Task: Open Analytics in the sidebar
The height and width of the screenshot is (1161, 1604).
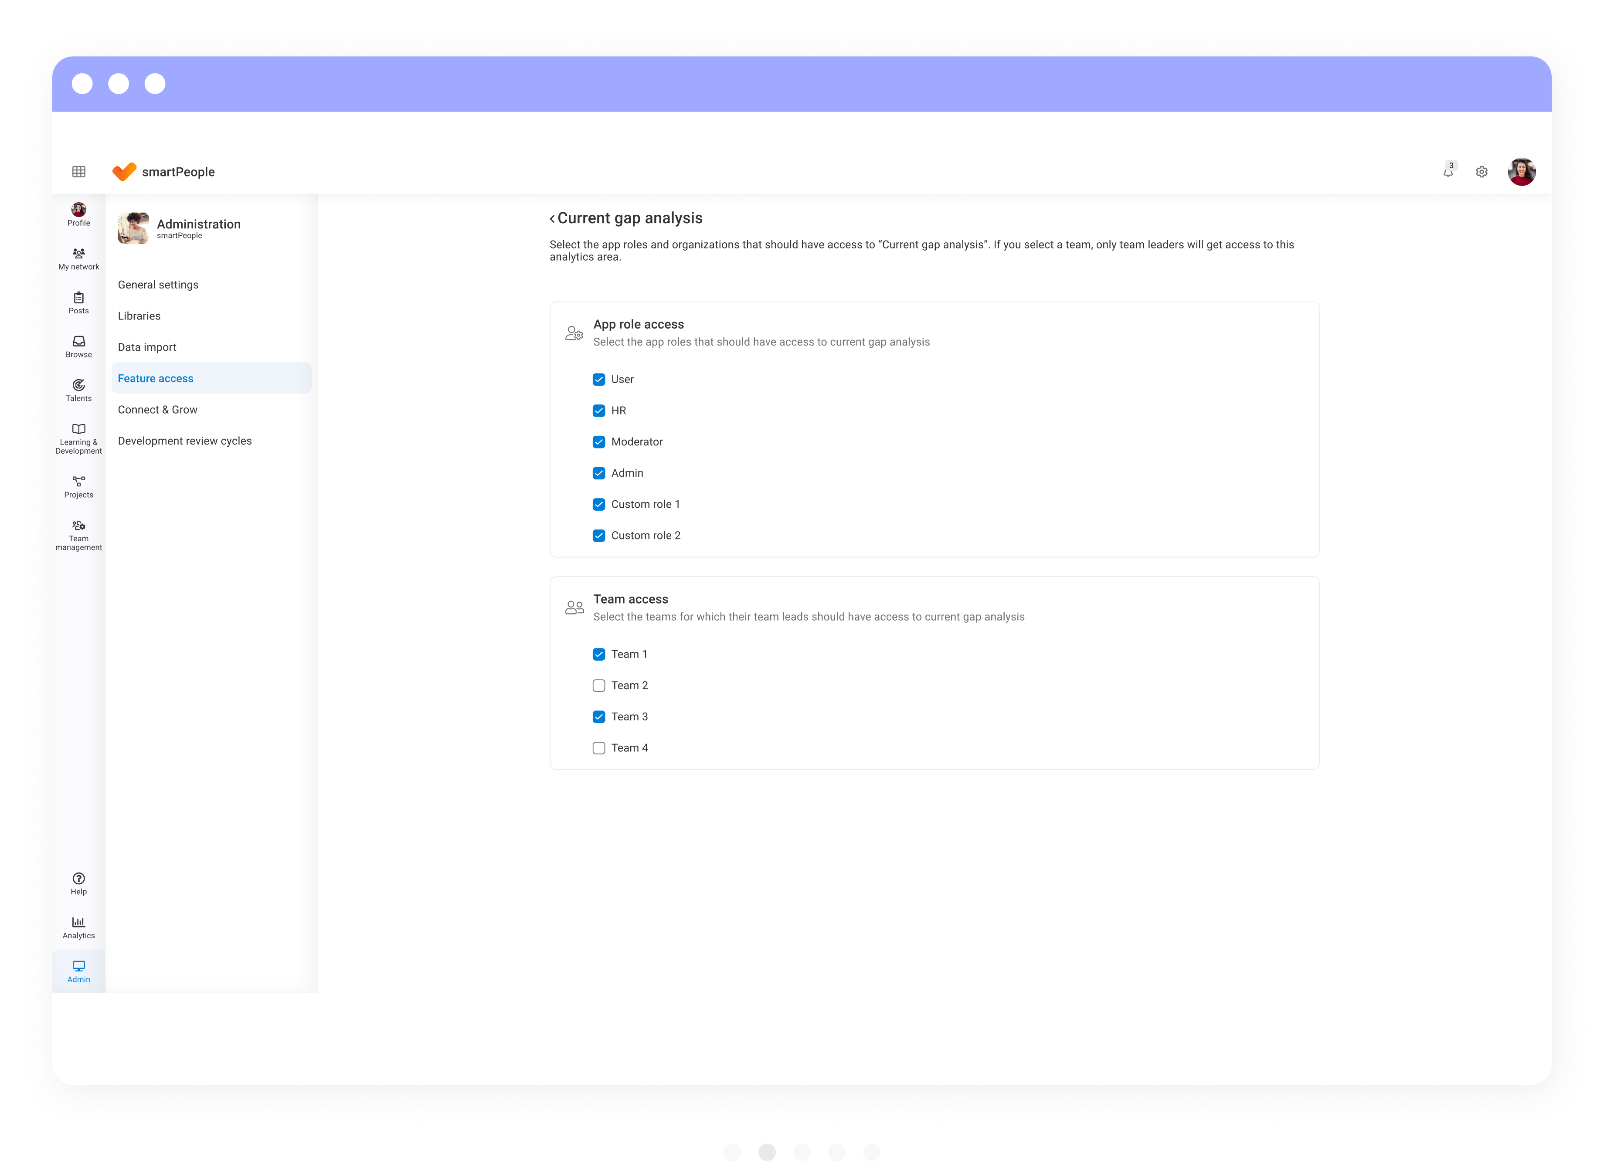Action: click(x=78, y=928)
